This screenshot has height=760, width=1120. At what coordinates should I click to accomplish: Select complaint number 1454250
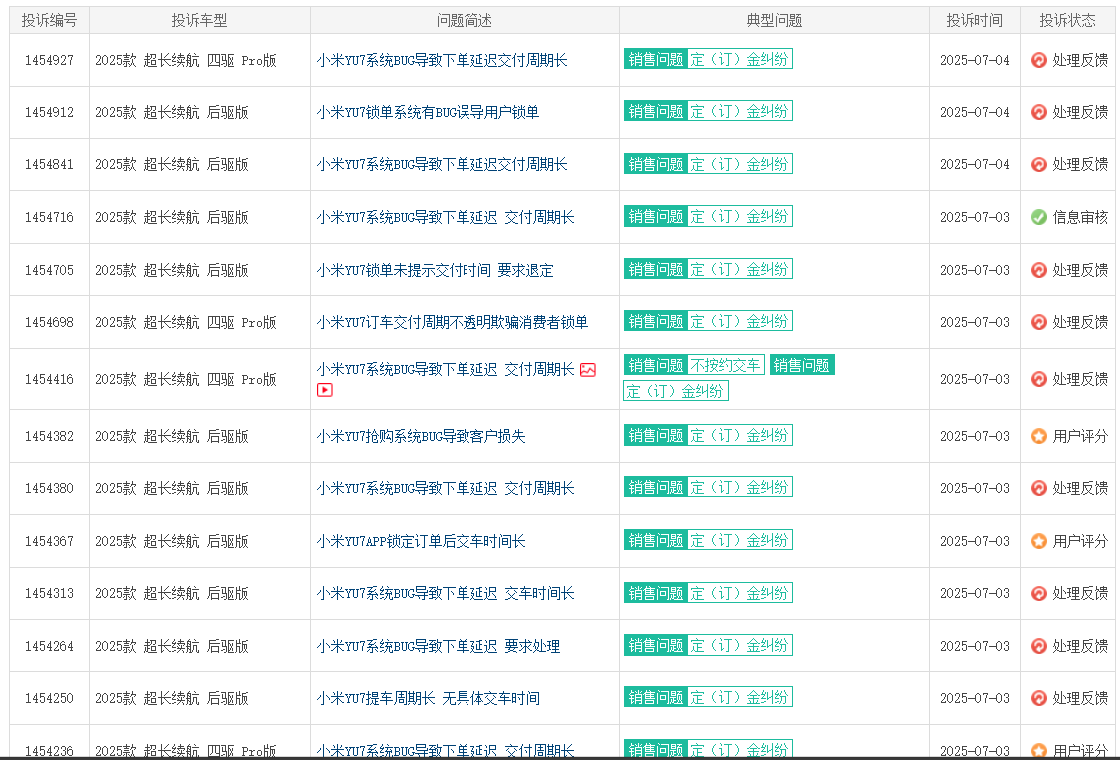click(50, 698)
